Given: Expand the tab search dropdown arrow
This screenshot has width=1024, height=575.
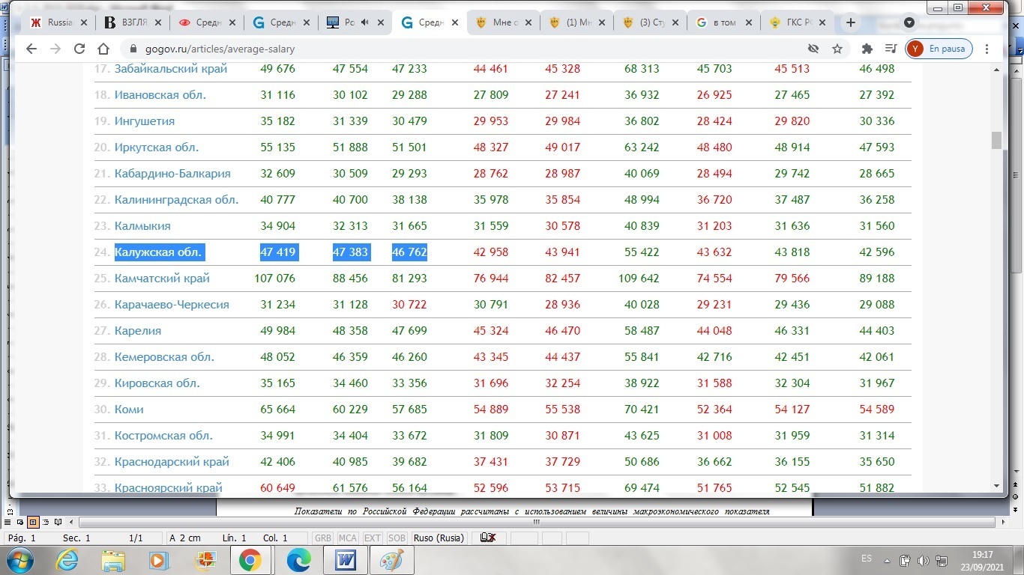Looking at the screenshot, I should [x=909, y=22].
